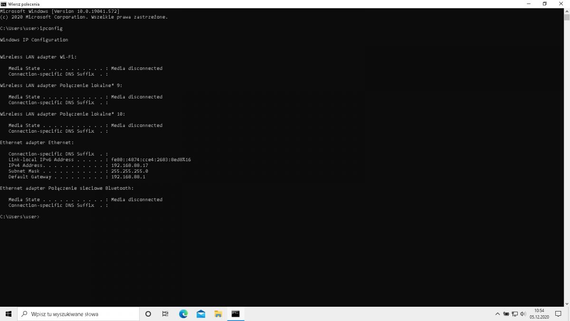Open File Explorer from taskbar
570x321 pixels.
coord(218,314)
